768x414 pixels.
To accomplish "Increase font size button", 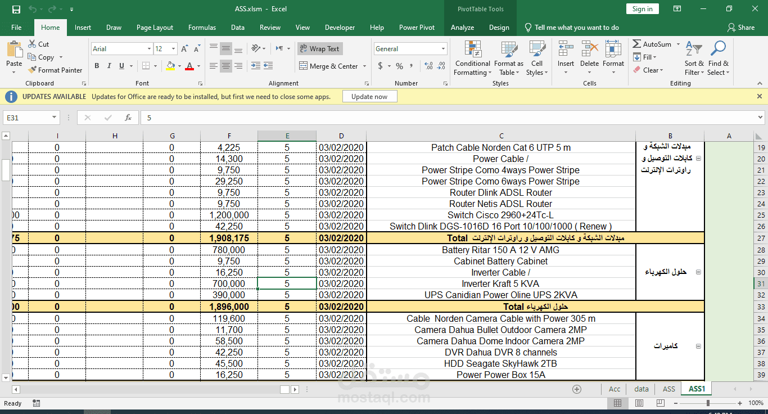I will (186, 49).
